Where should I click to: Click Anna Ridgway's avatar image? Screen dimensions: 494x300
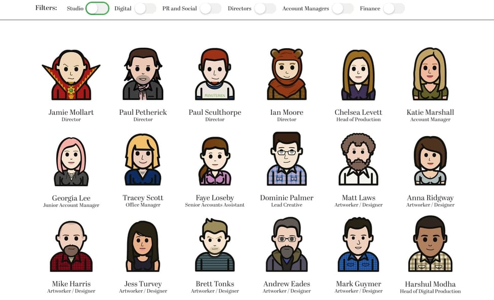(430, 161)
